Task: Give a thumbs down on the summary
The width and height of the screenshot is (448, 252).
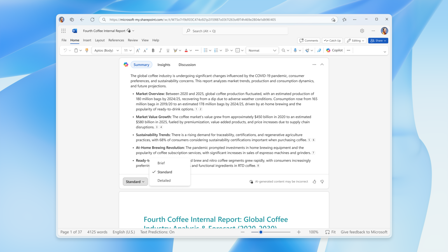Action: 322,181
